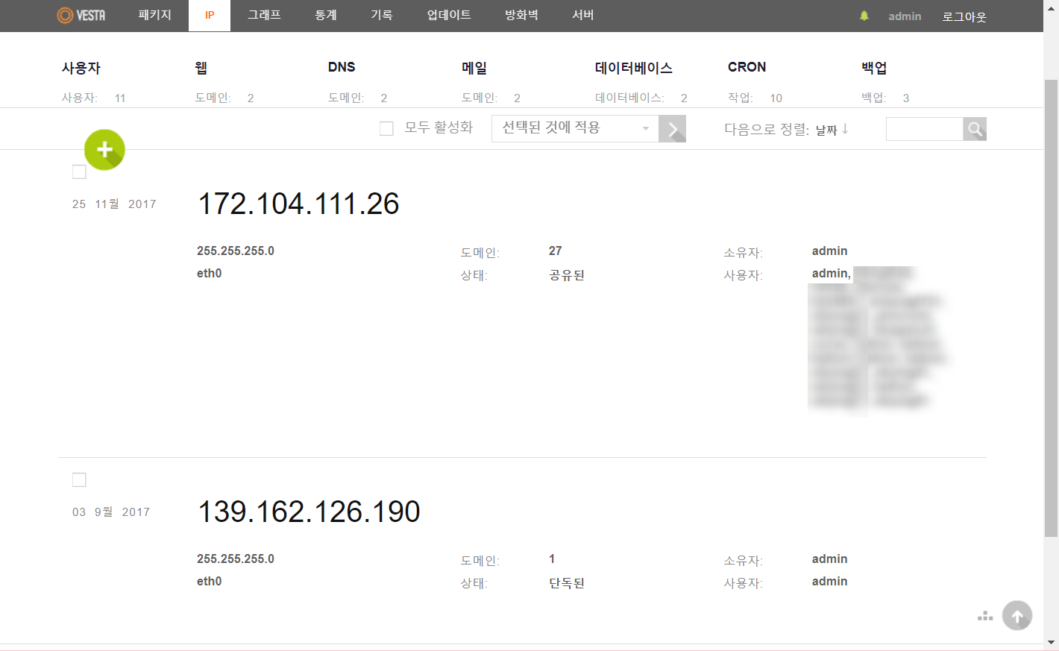Click the search input field
Screen dimensions: 1059x651
pos(924,129)
